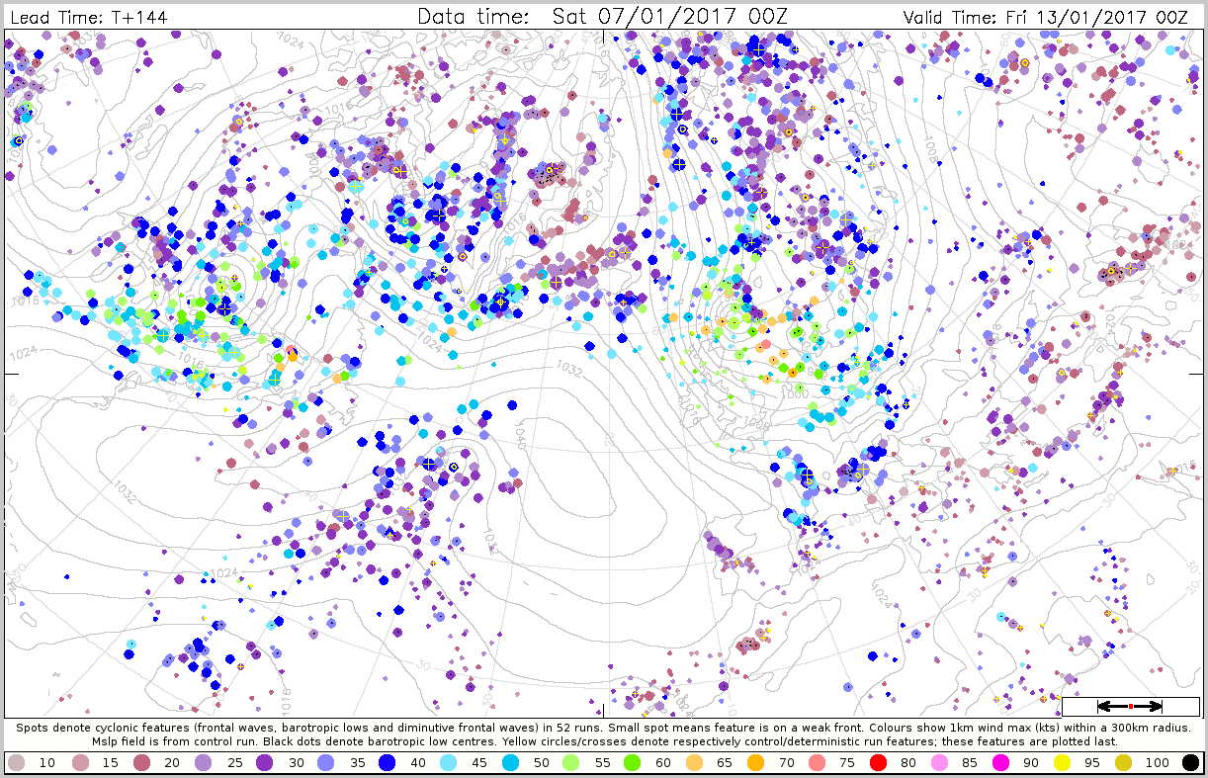Screen dimensions: 1208x778
Task: Click legend wind speed label 30
Action: point(298,763)
